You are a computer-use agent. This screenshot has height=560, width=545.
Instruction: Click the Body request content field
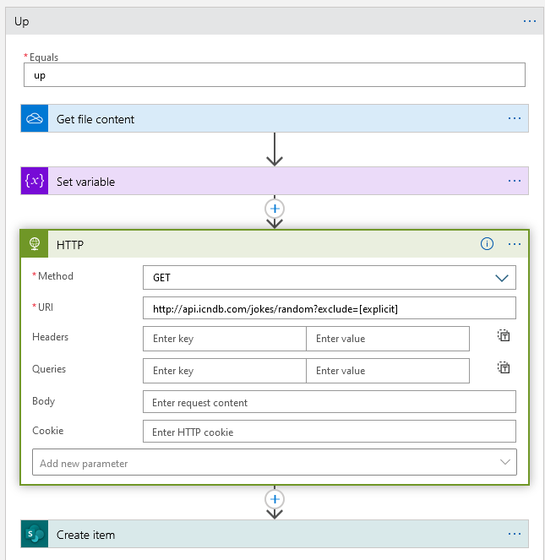click(329, 402)
